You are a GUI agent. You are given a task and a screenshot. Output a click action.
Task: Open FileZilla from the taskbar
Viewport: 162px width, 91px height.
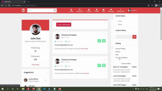28,89
